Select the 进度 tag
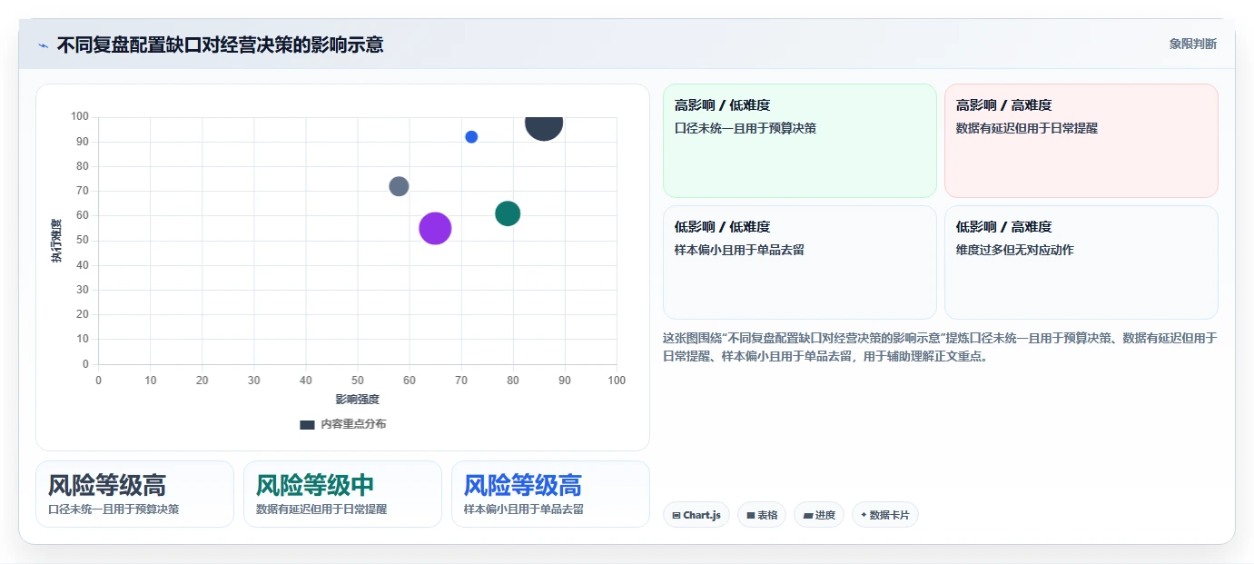This screenshot has width=1254, height=564. [x=819, y=515]
